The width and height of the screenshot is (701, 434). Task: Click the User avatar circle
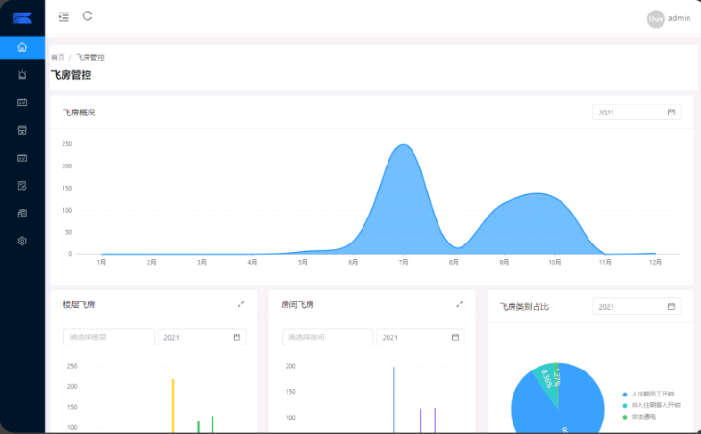(656, 19)
